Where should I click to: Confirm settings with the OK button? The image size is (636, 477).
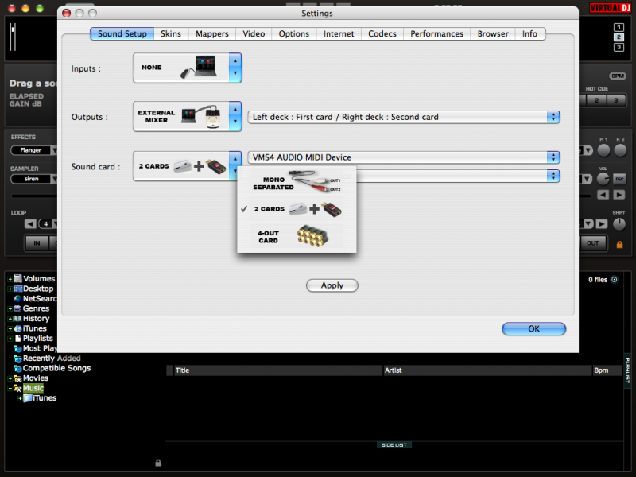(533, 328)
